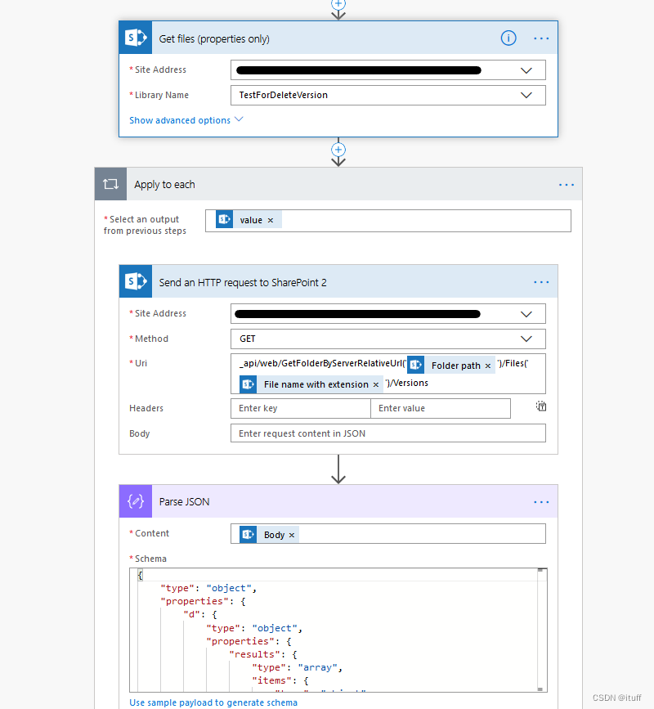Click the "type": "array" schema line

click(297, 667)
